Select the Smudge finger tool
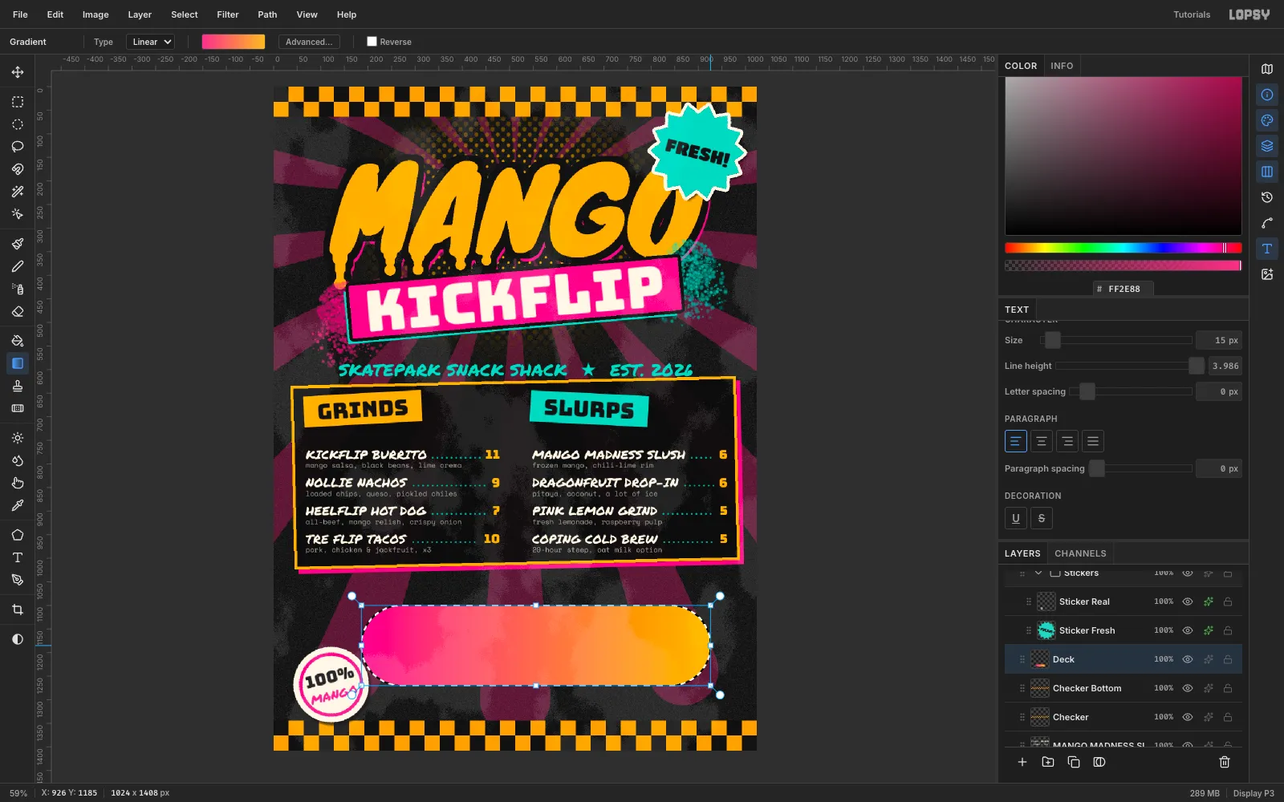 [18, 483]
